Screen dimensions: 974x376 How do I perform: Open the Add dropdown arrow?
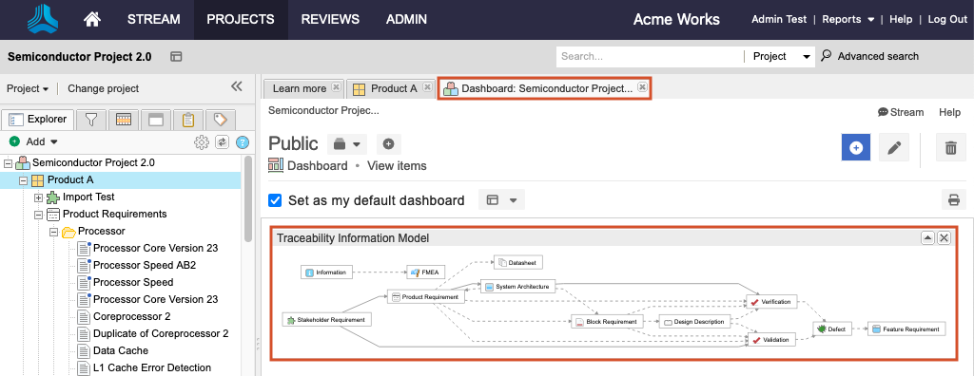[x=54, y=142]
